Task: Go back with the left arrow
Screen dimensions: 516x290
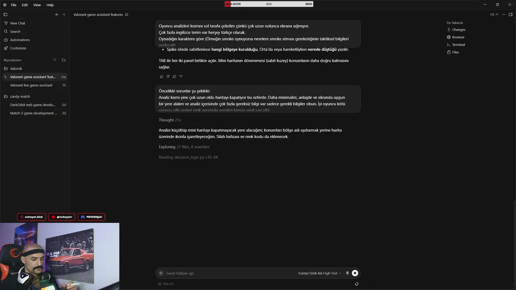Action: click(x=57, y=14)
